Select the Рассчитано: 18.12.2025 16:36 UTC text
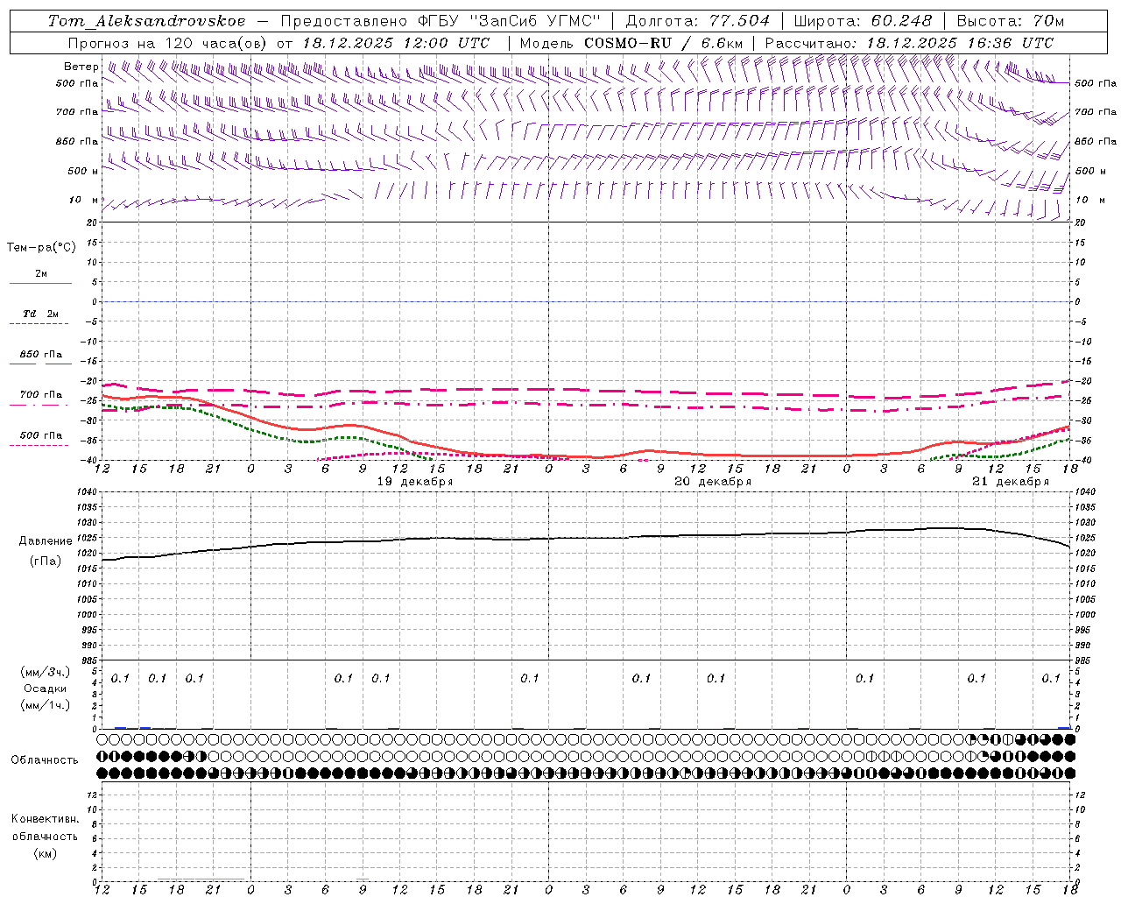Viewport: 1121px width, 897px height. (909, 43)
